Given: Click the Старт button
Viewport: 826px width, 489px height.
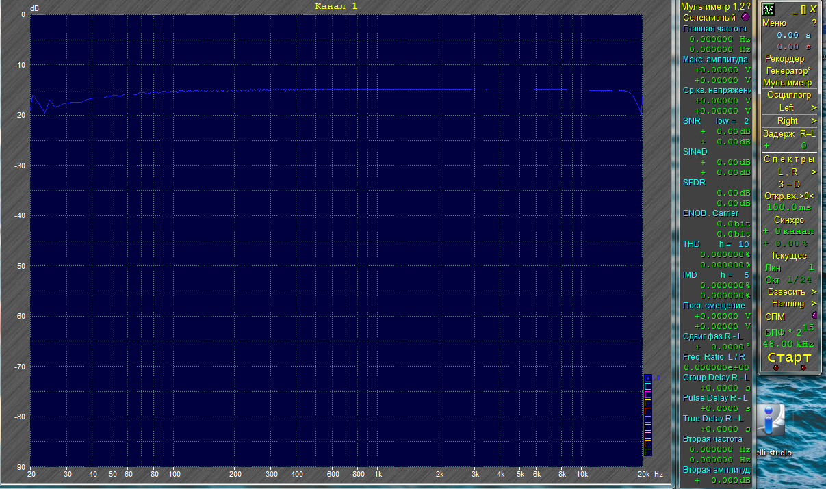Looking at the screenshot, I should pos(789,358).
